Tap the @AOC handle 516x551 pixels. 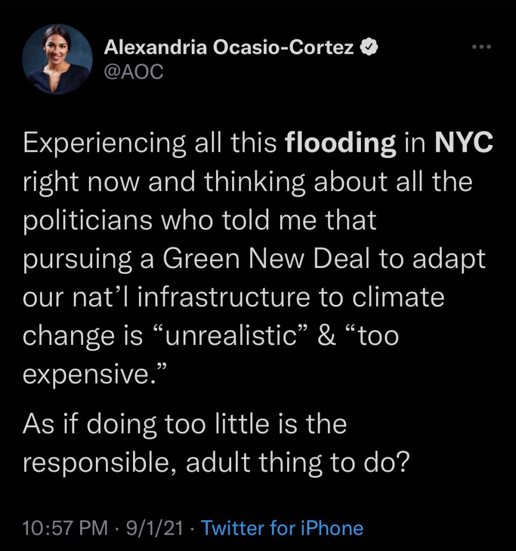pos(132,72)
